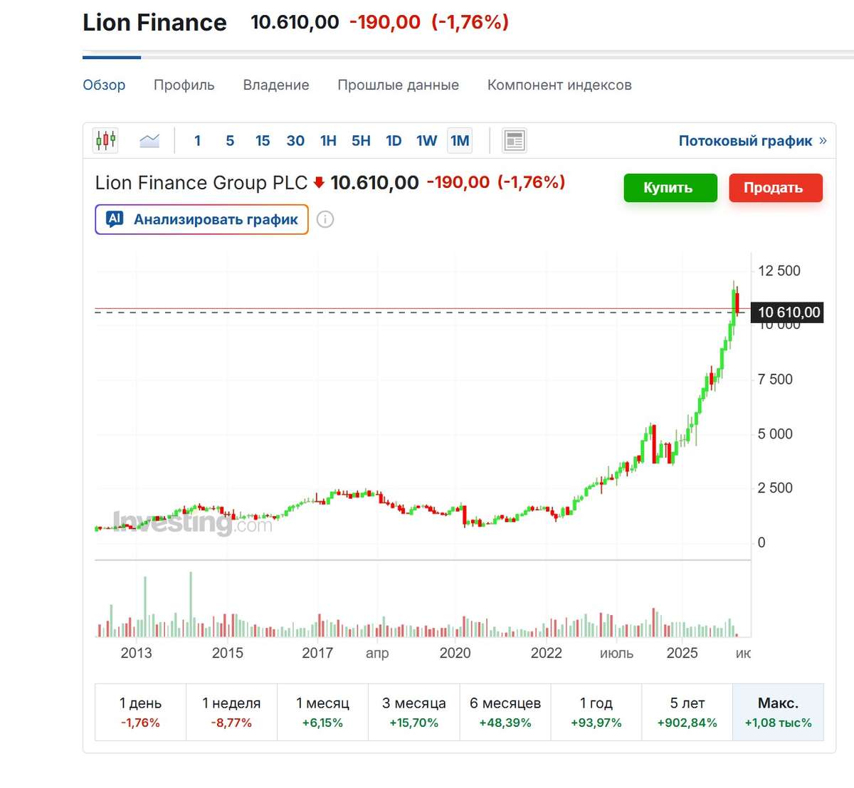Select the 1 день range
Screen dimensions: 854x788
tap(140, 712)
